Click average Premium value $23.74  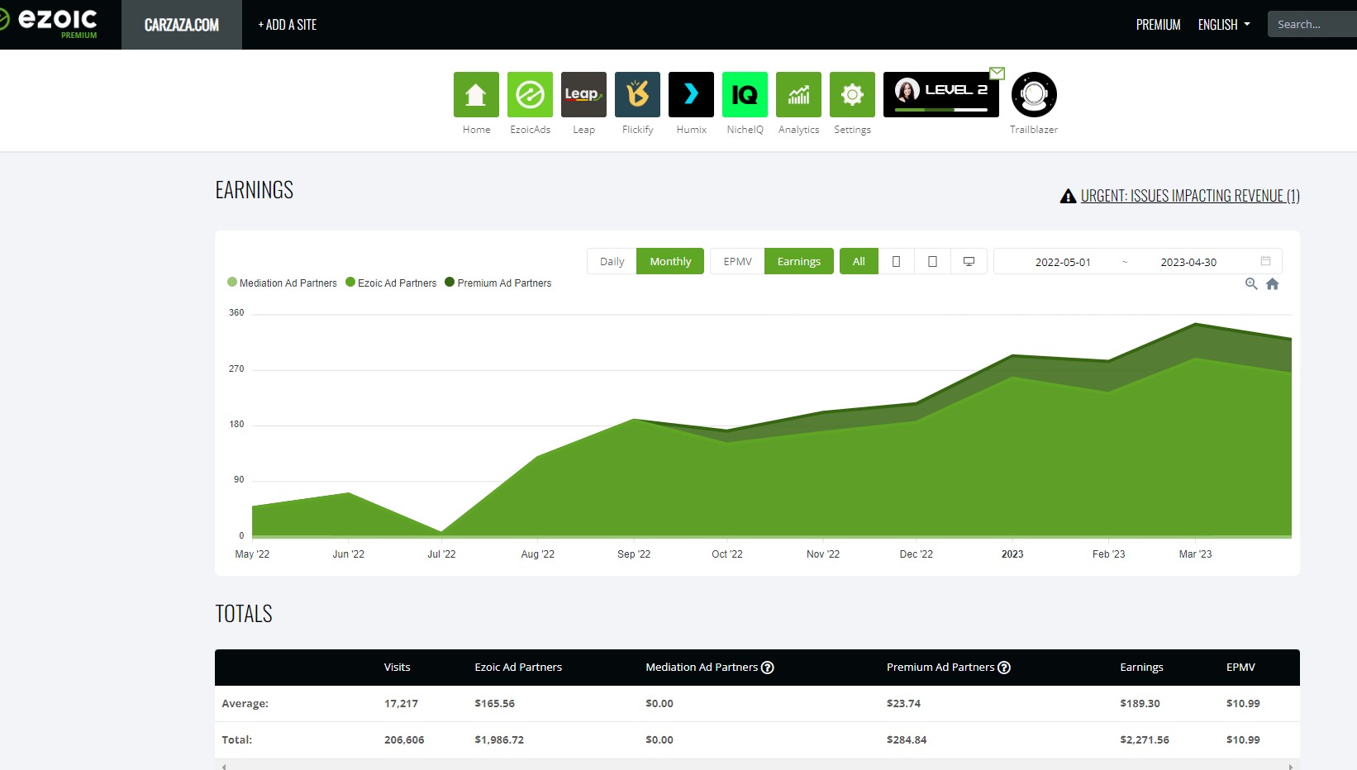[903, 703]
